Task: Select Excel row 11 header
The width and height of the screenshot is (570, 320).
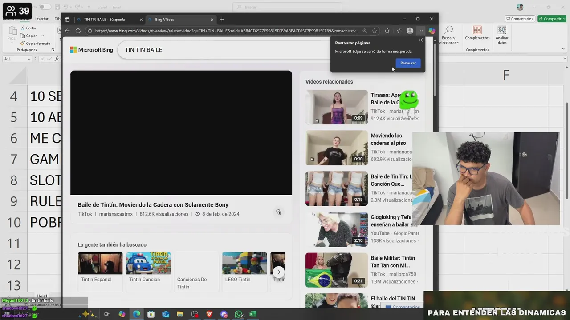Action: (x=14, y=244)
